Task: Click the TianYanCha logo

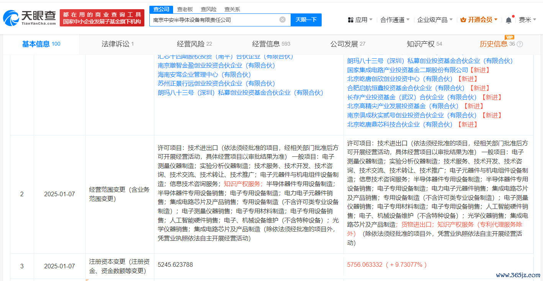Action: [29, 18]
